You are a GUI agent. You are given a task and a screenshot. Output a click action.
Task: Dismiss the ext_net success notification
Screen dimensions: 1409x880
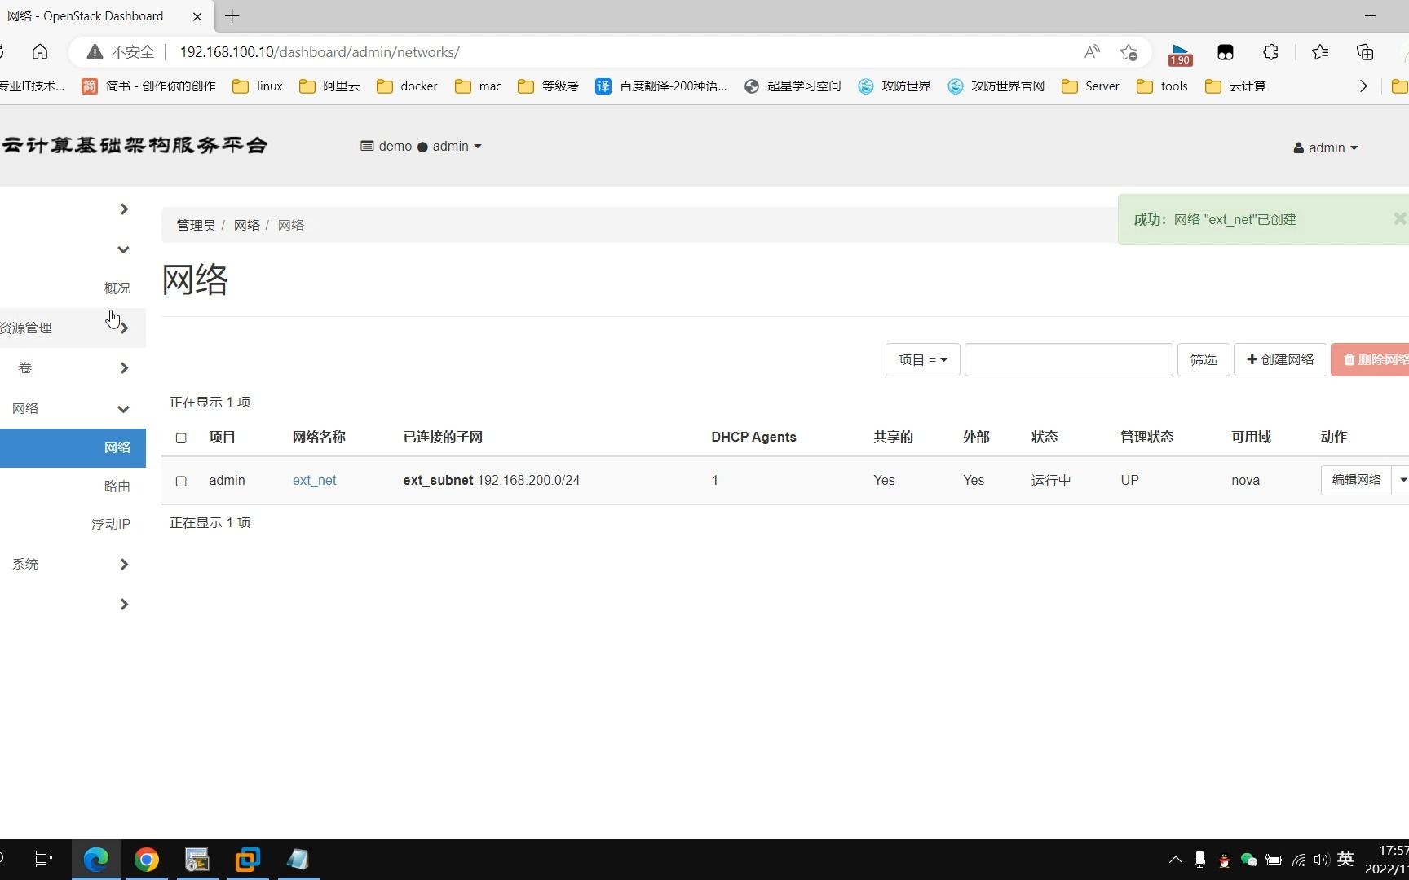click(x=1399, y=218)
